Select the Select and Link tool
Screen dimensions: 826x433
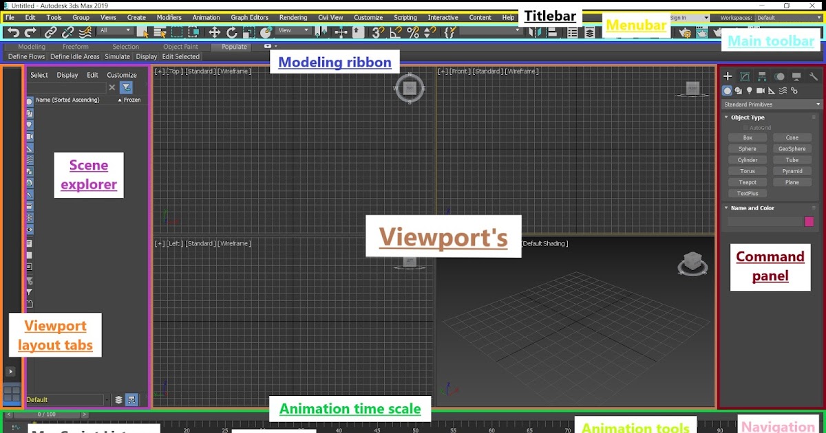tap(52, 32)
